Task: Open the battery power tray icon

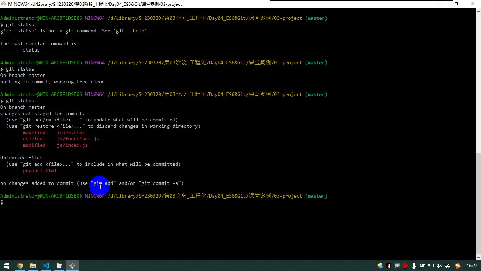Action: click(x=422, y=266)
